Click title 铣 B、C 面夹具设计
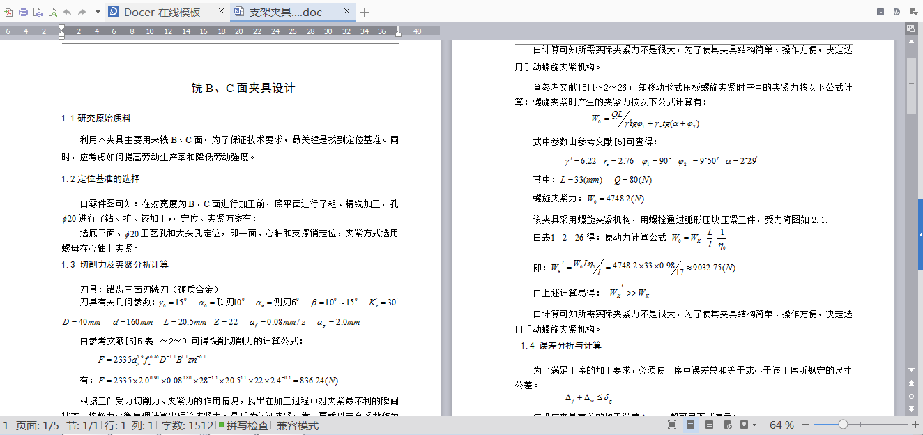Image resolution: width=923 pixels, height=435 pixels. click(243, 89)
